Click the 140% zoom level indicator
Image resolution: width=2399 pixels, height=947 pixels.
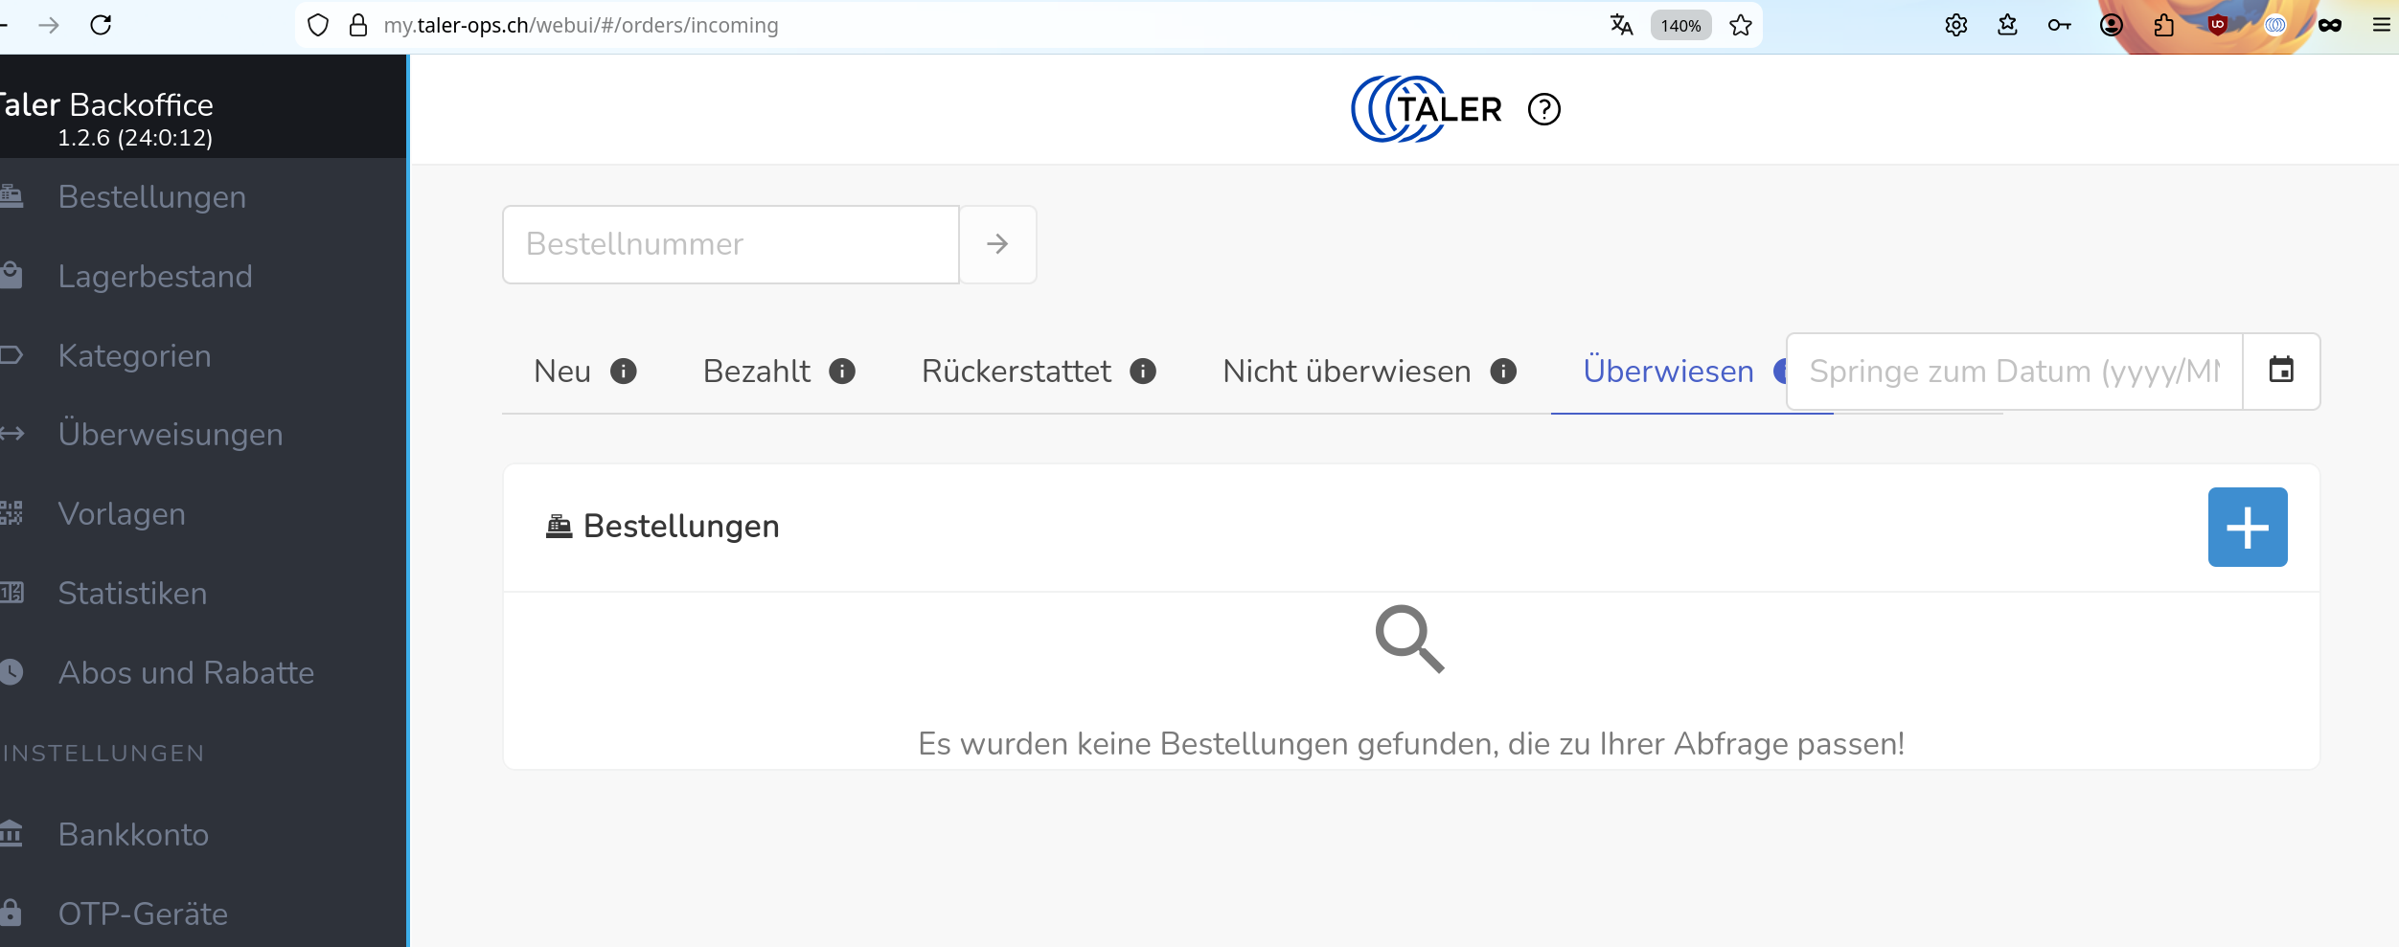click(x=1680, y=25)
